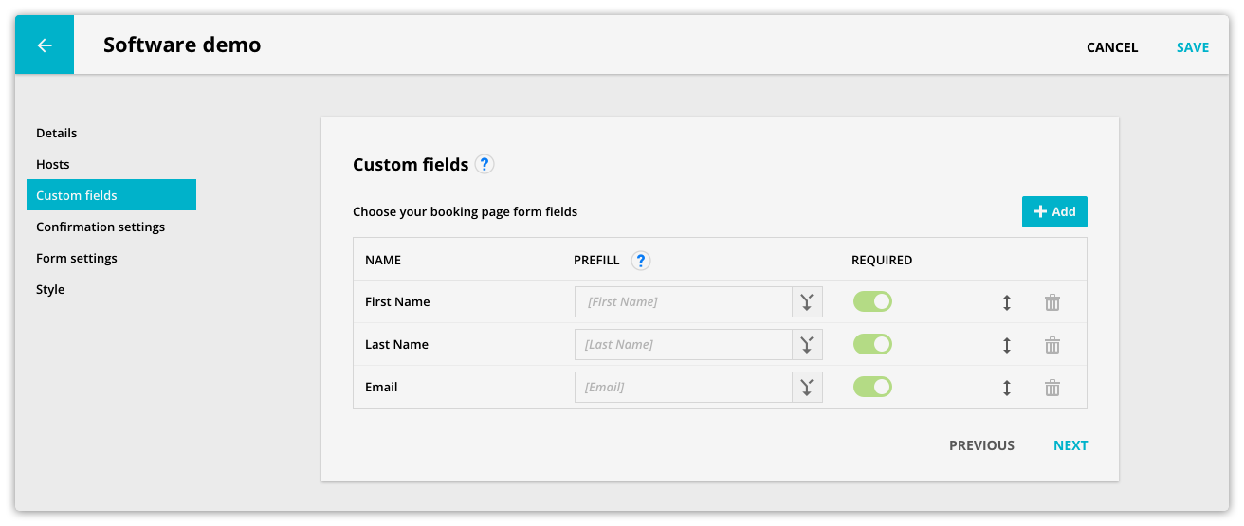This screenshot has height=526, width=1244.
Task: Open Email prefill merge dropdown
Action: [807, 388]
